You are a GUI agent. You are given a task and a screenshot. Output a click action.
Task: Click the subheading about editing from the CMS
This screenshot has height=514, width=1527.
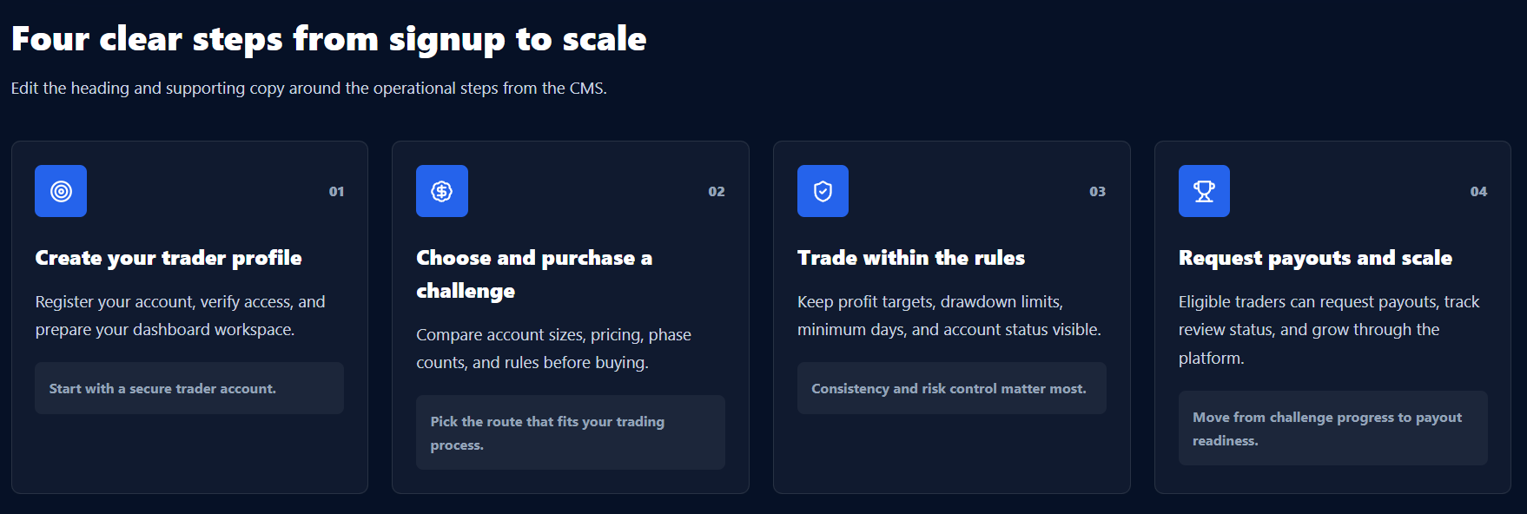click(309, 89)
